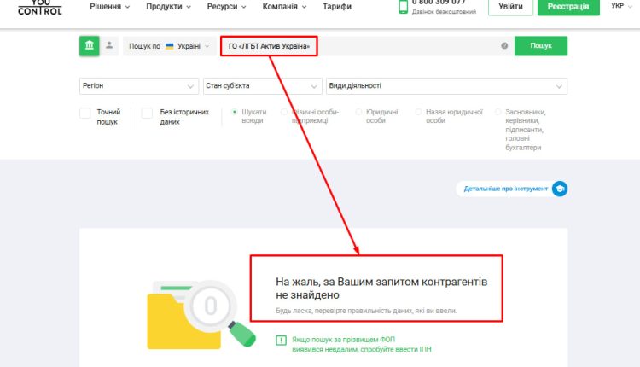640x367 pixels.
Task: Click the YouControl logo
Action: (x=39, y=7)
